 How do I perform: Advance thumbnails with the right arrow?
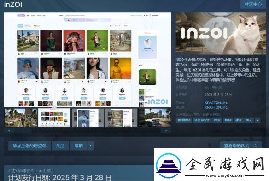click(166, 131)
